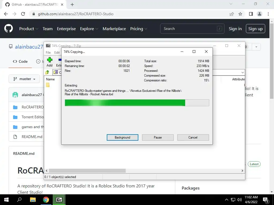Screen dimensions: 274x205
Task: Open the notification center icon
Action: coord(265,200)
